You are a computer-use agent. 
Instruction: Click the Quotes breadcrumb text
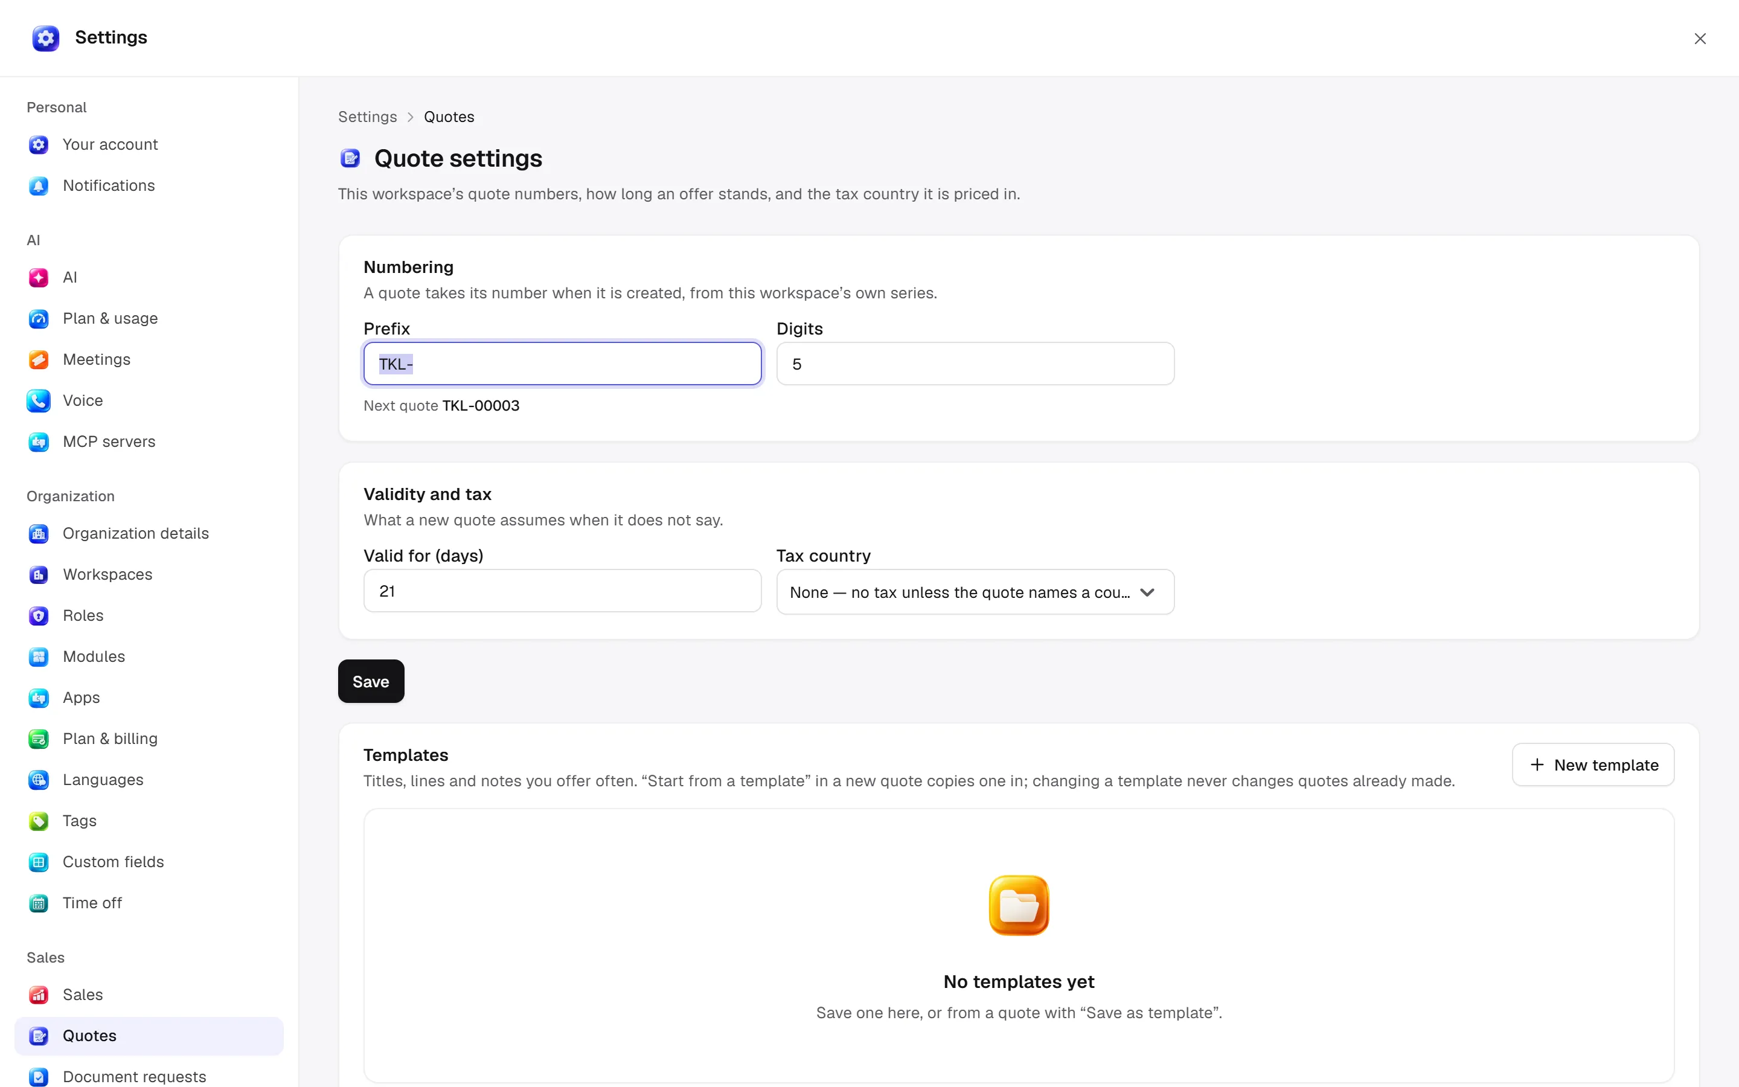click(449, 117)
